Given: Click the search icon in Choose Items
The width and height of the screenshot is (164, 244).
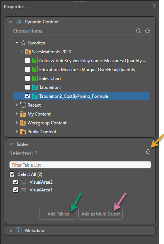Looking at the screenshot, I should [139, 31].
